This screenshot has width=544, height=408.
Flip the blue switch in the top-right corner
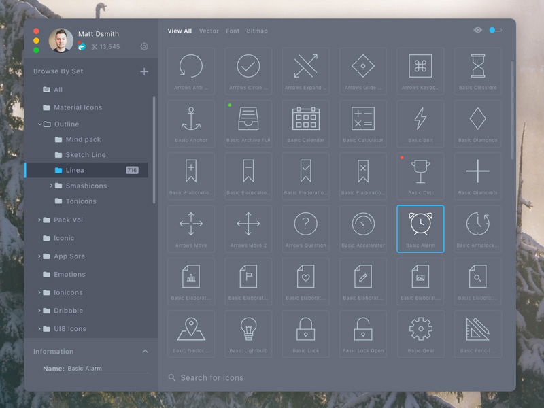click(x=496, y=31)
